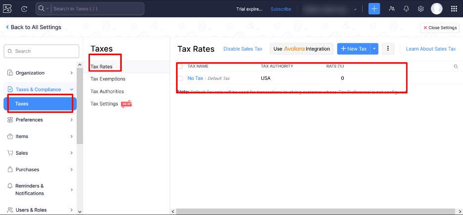Click the quick create plus icon
This screenshot has width=463, height=215.
click(374, 9)
